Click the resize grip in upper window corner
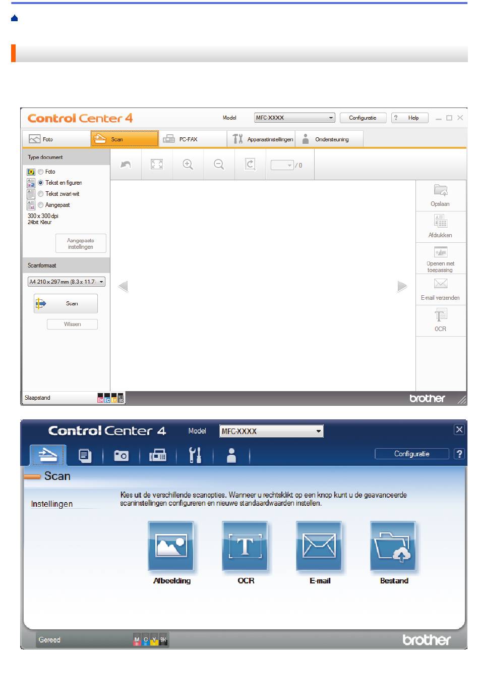Screen dimensions: 479x700 462,400
